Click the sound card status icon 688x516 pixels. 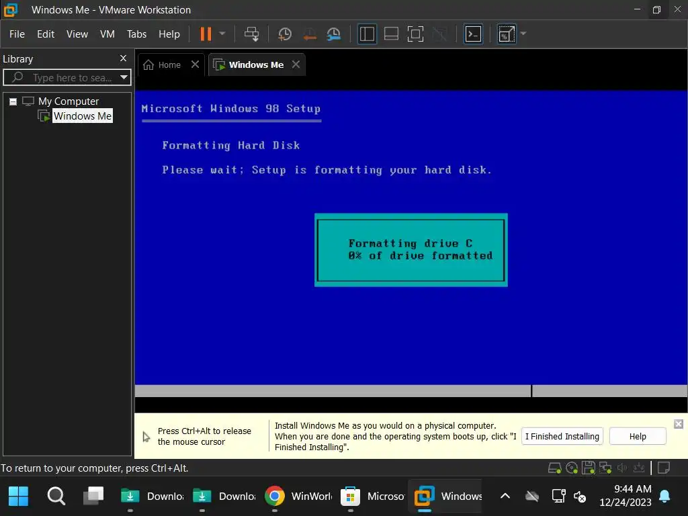(x=622, y=468)
